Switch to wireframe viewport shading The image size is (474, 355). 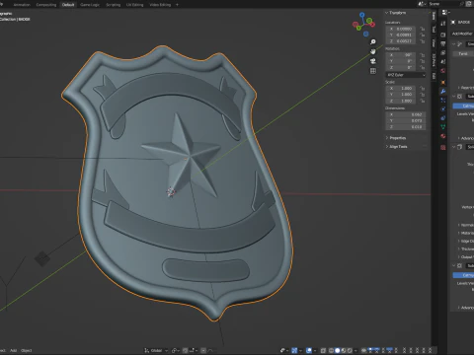click(332, 350)
